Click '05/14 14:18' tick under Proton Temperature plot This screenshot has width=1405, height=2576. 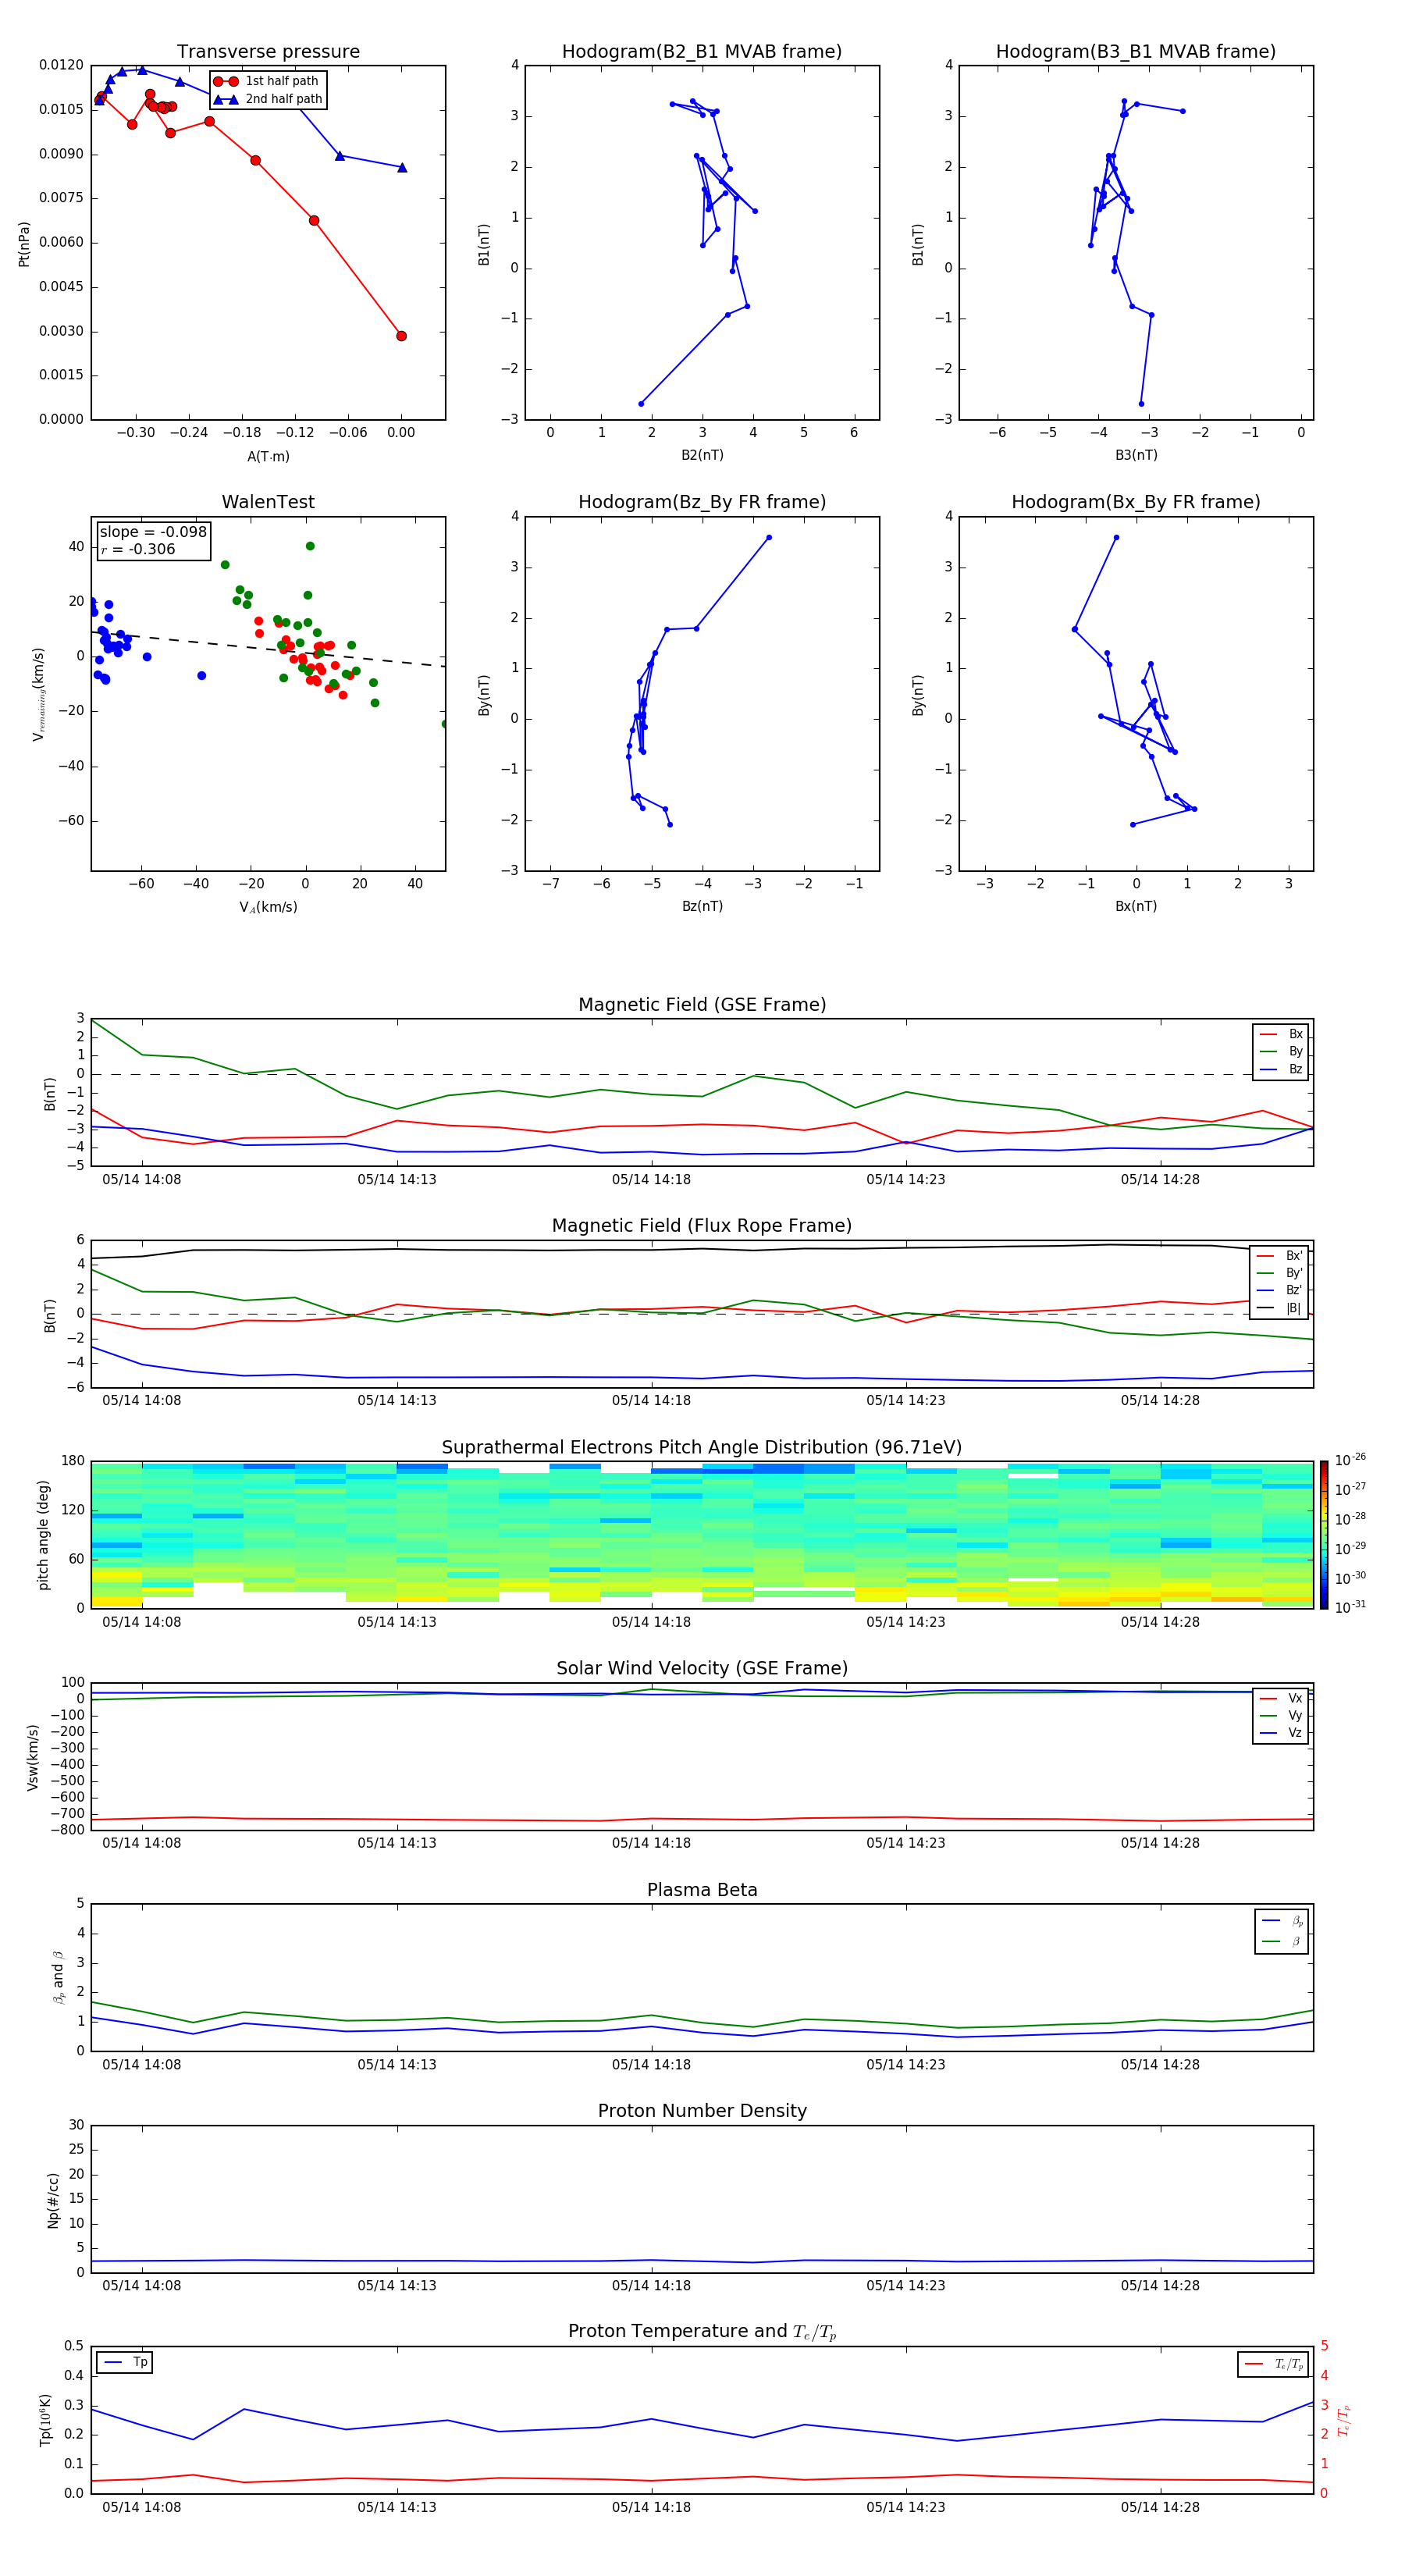click(x=651, y=2507)
